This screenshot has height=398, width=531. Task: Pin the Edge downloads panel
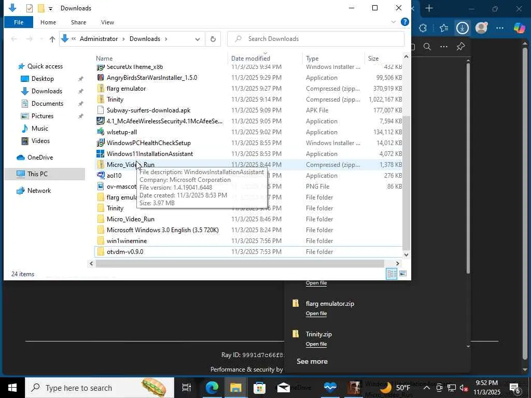[460, 47]
